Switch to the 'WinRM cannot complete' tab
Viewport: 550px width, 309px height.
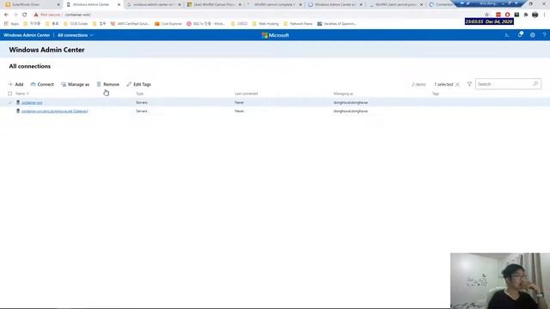tap(274, 4)
